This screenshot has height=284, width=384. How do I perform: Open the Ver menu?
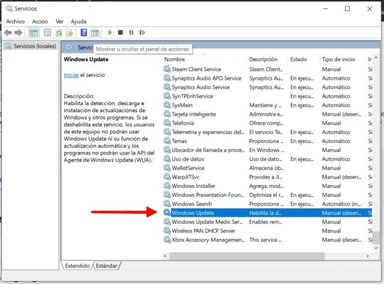click(59, 22)
